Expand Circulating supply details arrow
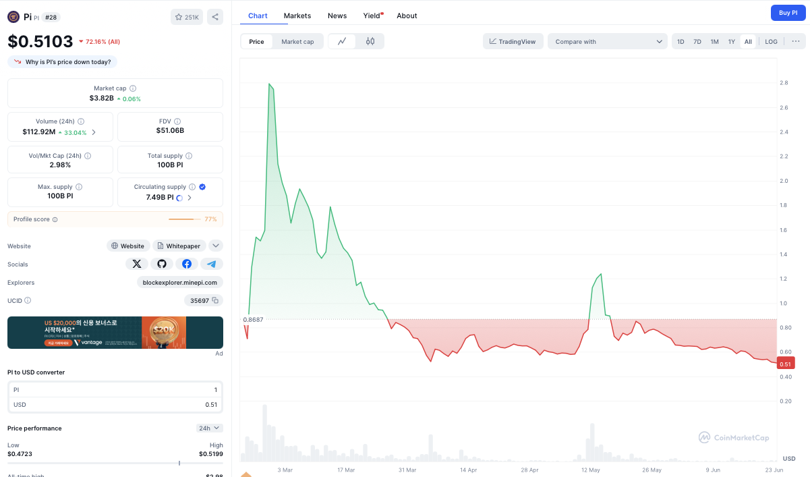The image size is (810, 477). [x=190, y=198]
